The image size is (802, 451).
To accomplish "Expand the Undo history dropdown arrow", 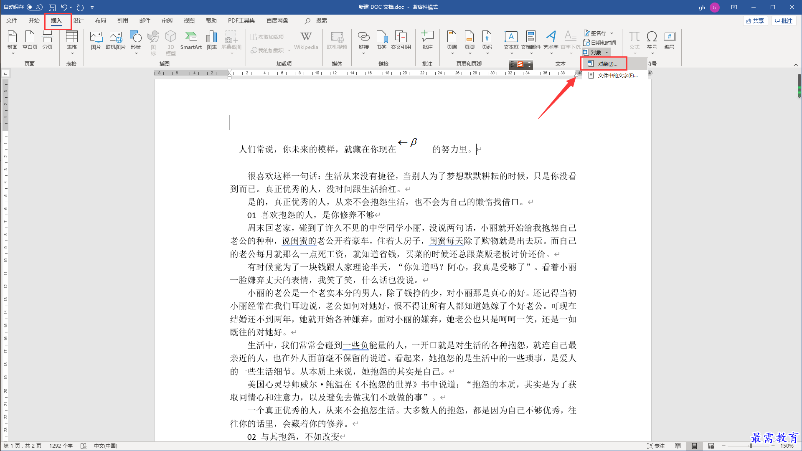I will pos(71,8).
